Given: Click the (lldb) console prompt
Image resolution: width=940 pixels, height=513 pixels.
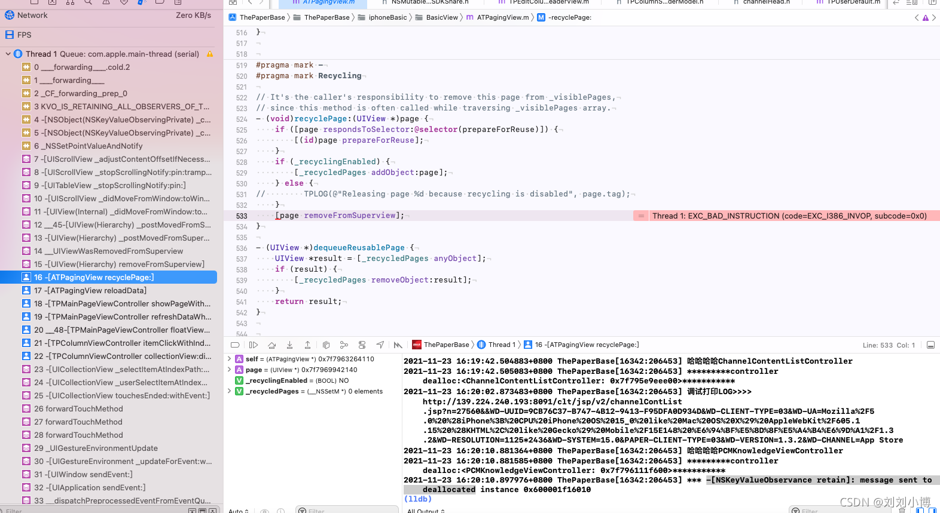Looking at the screenshot, I should [418, 499].
